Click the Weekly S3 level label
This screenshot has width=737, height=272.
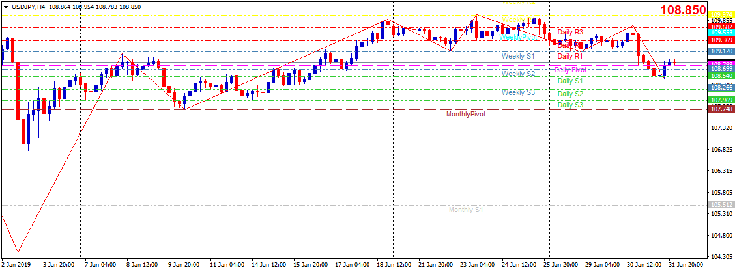[518, 93]
